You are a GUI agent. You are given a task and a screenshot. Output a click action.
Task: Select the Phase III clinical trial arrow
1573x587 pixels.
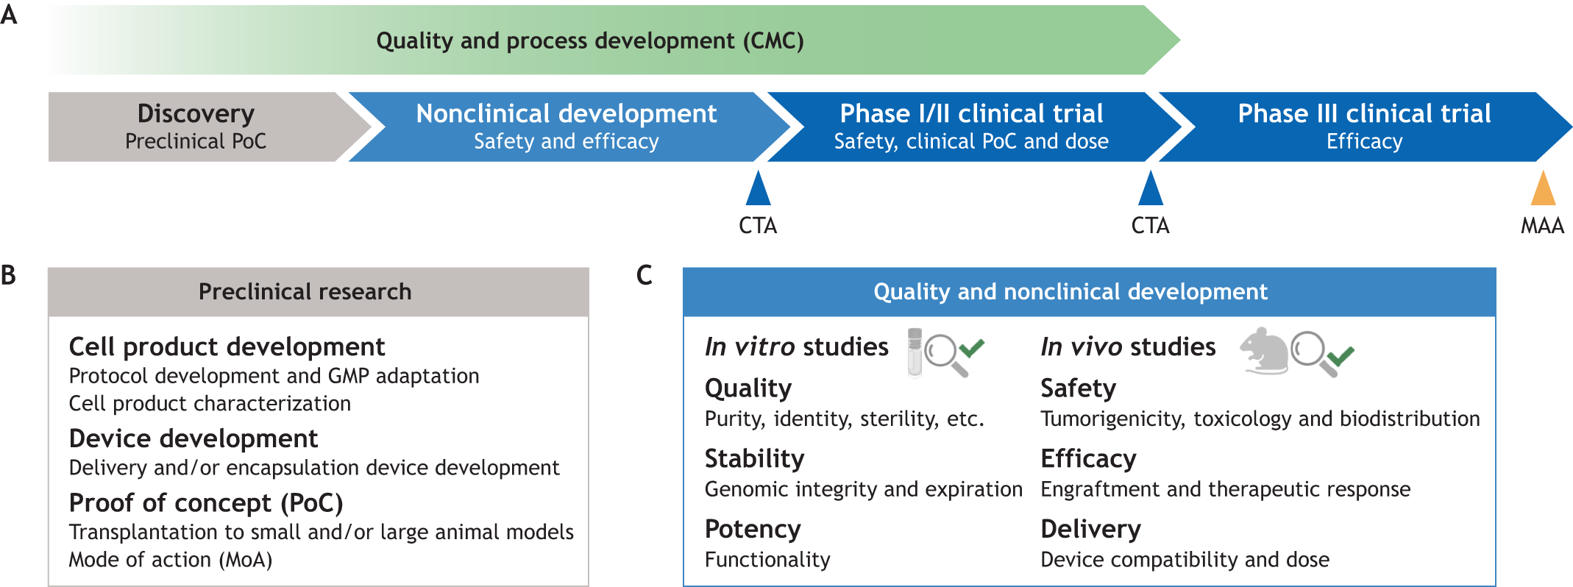pyautogui.click(x=1363, y=127)
